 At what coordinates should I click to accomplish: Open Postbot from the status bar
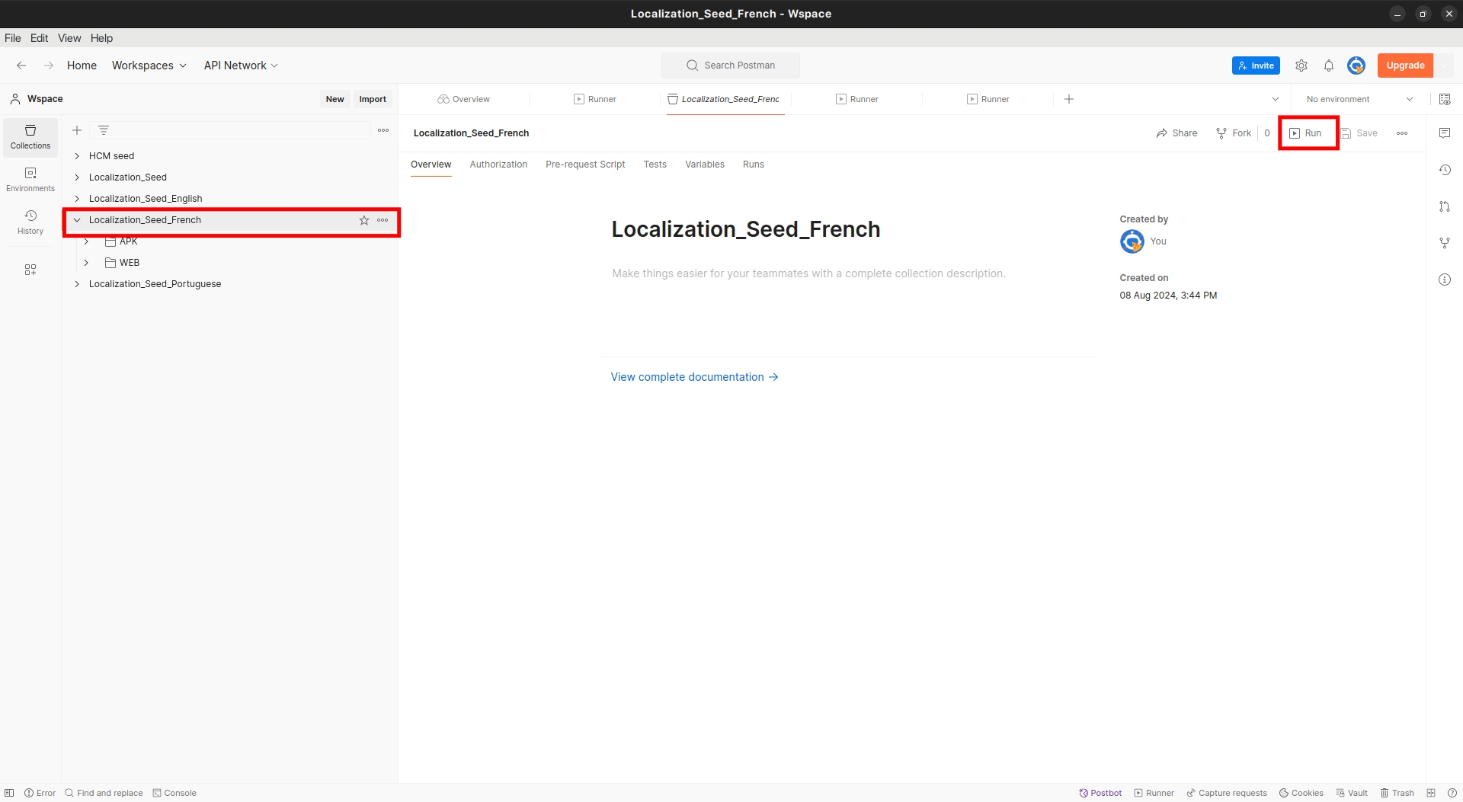click(1100, 793)
